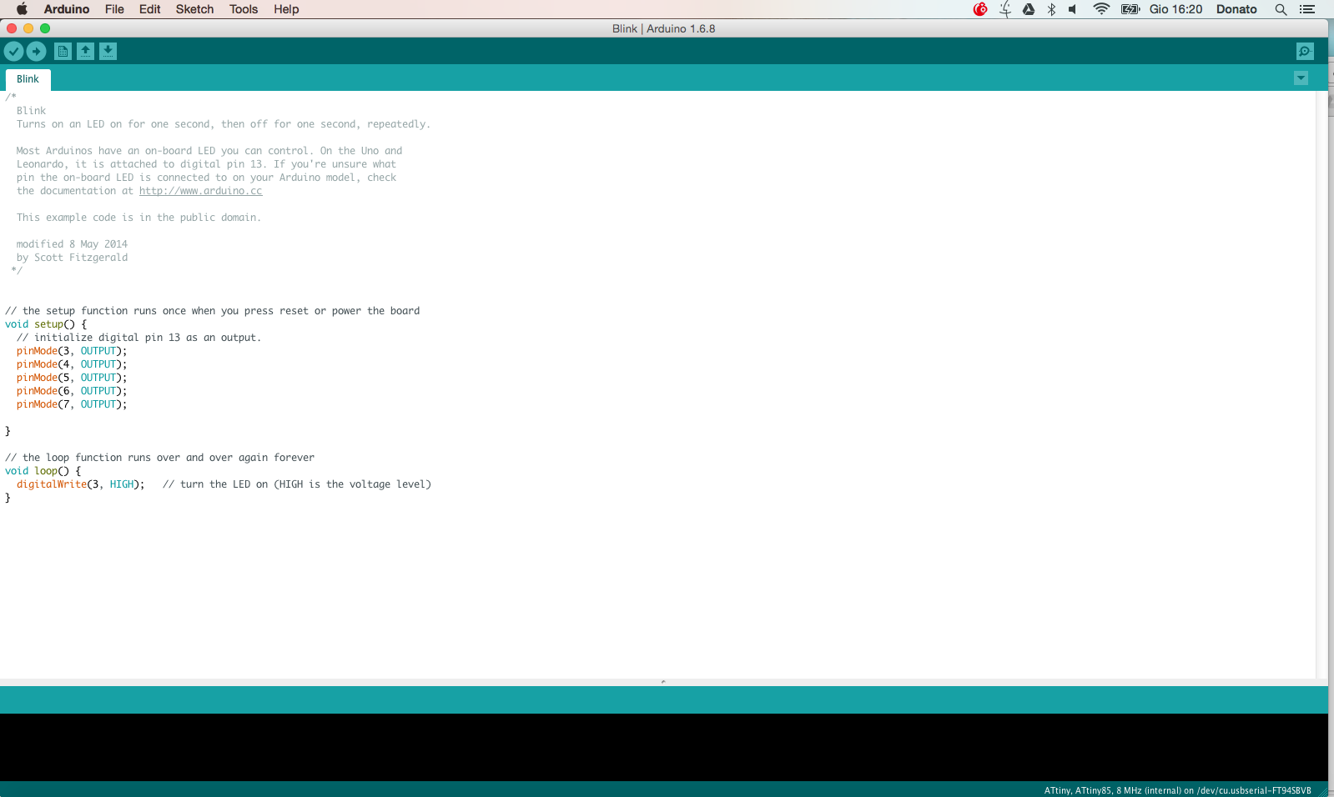Click the 'modified 8 May 2014' comment
This screenshot has height=797, width=1334.
pyautogui.click(x=72, y=244)
